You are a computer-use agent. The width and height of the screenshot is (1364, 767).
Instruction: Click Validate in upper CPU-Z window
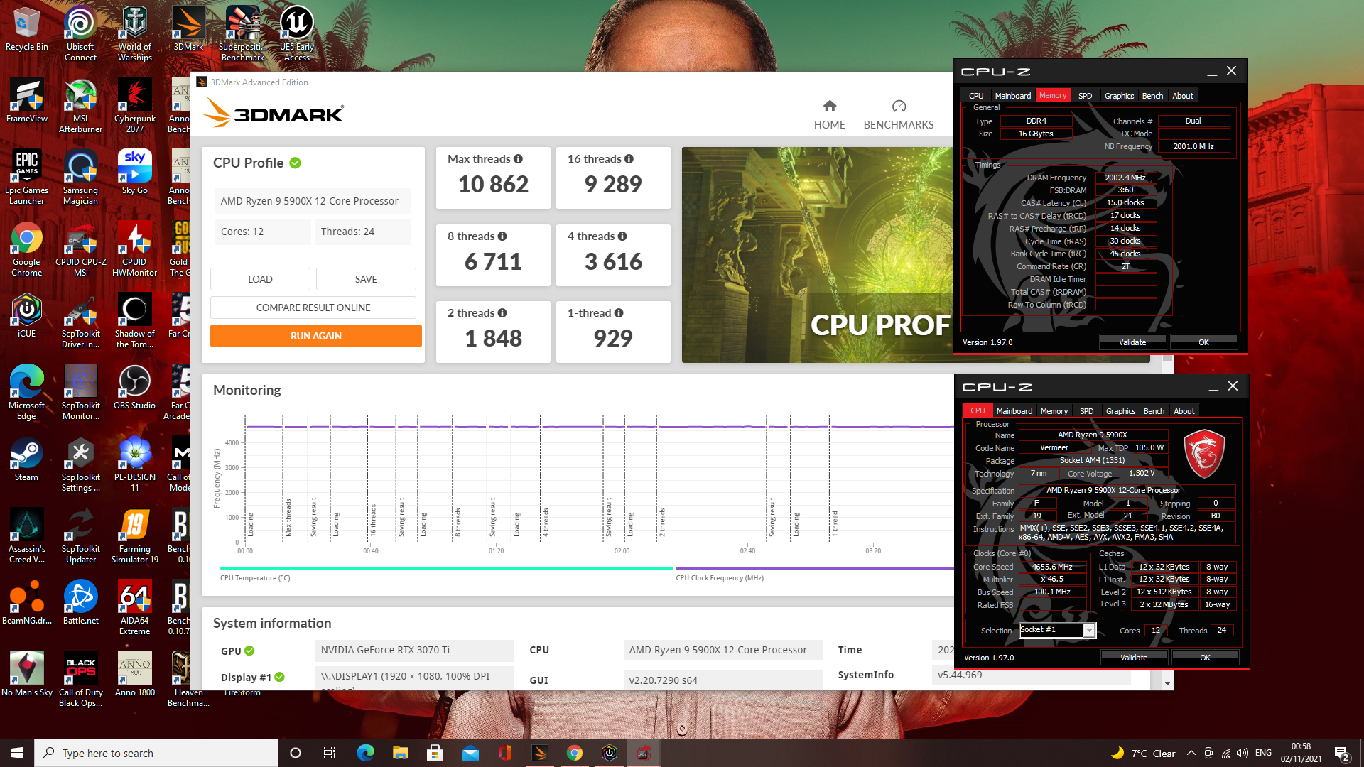tap(1132, 342)
